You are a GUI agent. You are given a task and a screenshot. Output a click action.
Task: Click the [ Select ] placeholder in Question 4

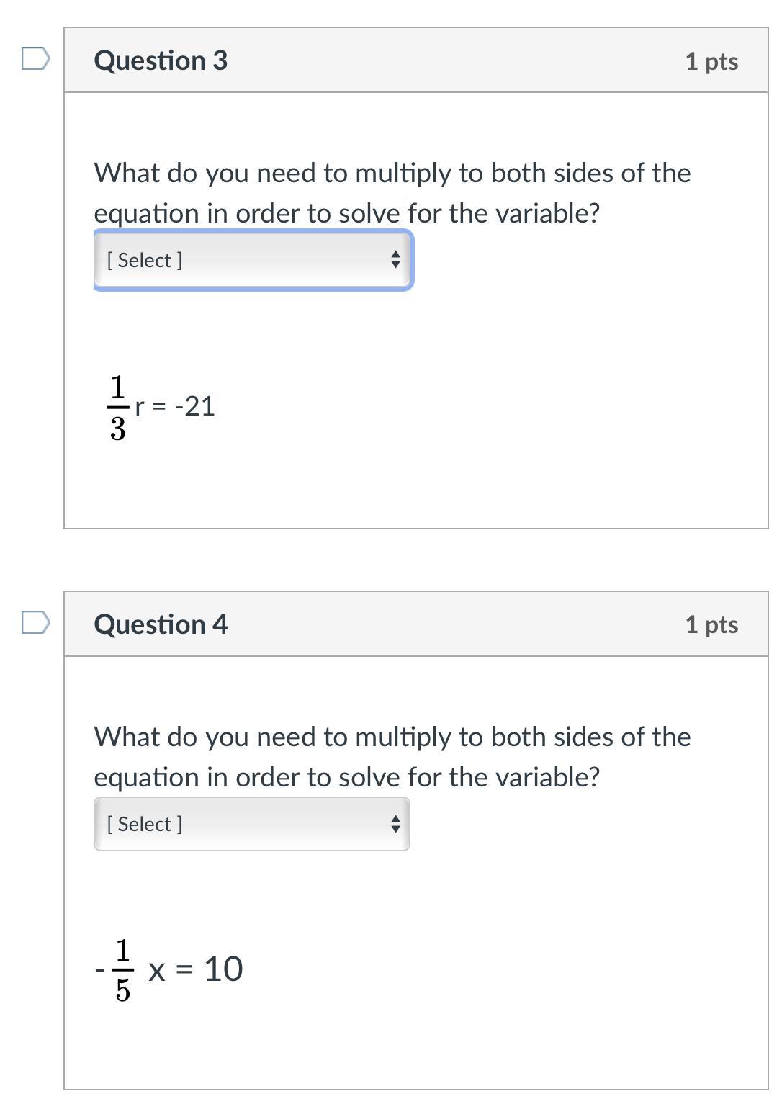[145, 824]
